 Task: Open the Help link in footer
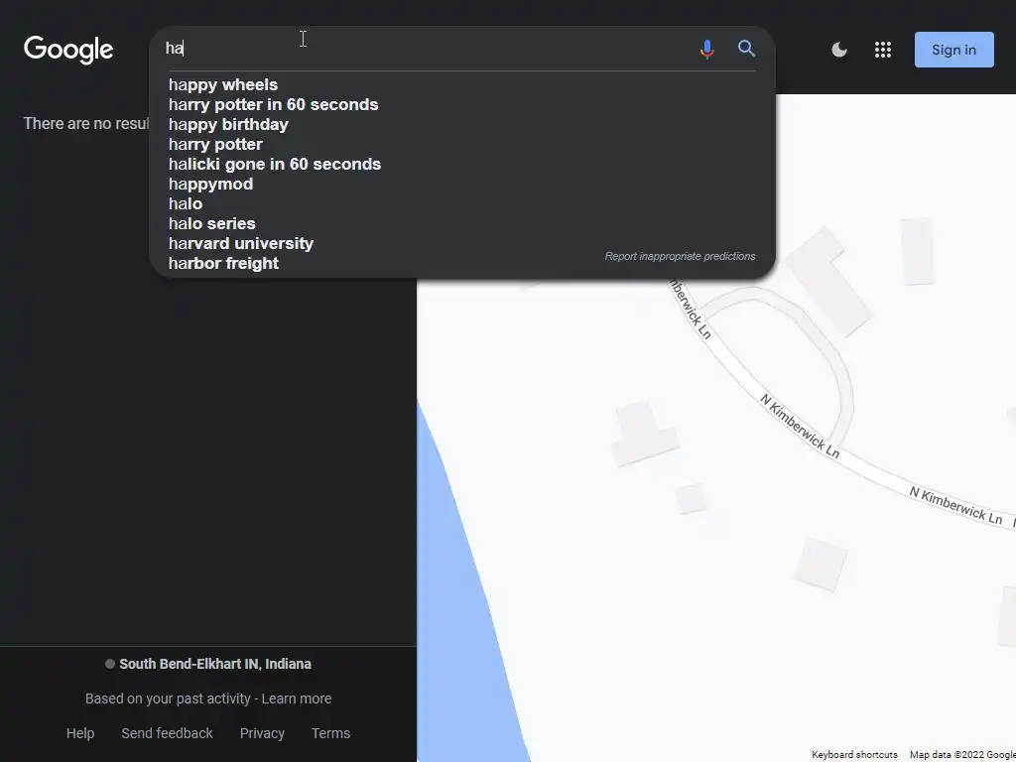[80, 733]
